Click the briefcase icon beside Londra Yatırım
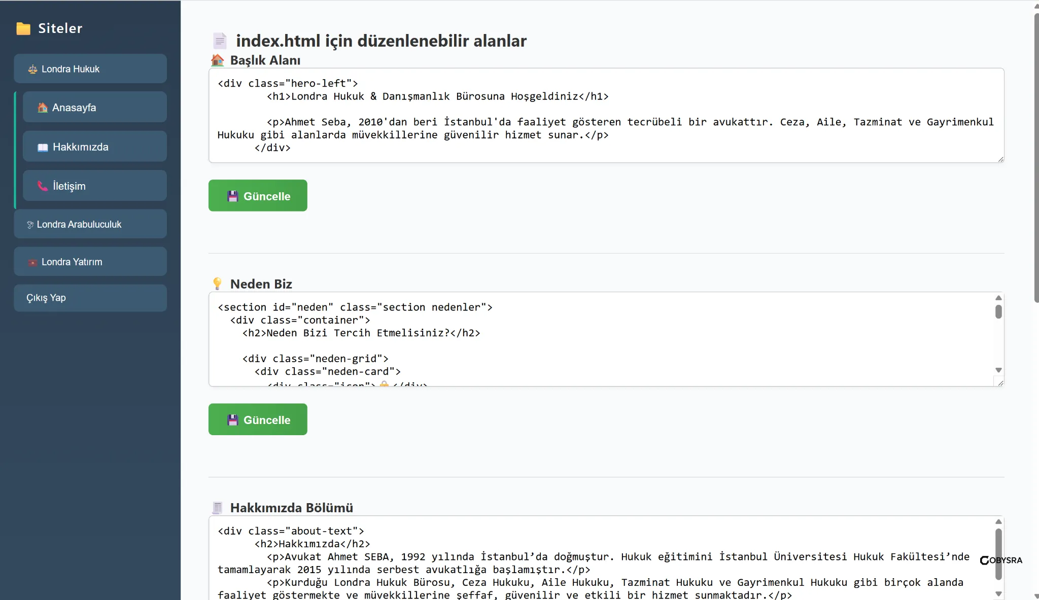Viewport: 1039px width, 600px height. [32, 262]
